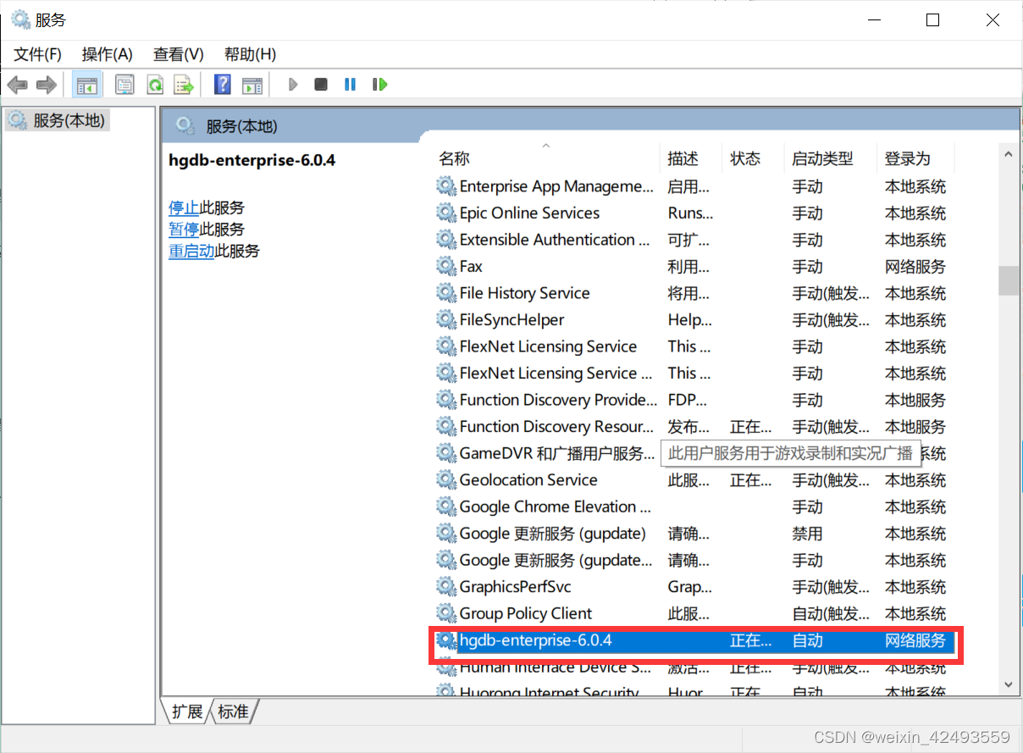Click the Forward arrow toolbar icon
This screenshot has height=753, width=1023.
point(46,85)
